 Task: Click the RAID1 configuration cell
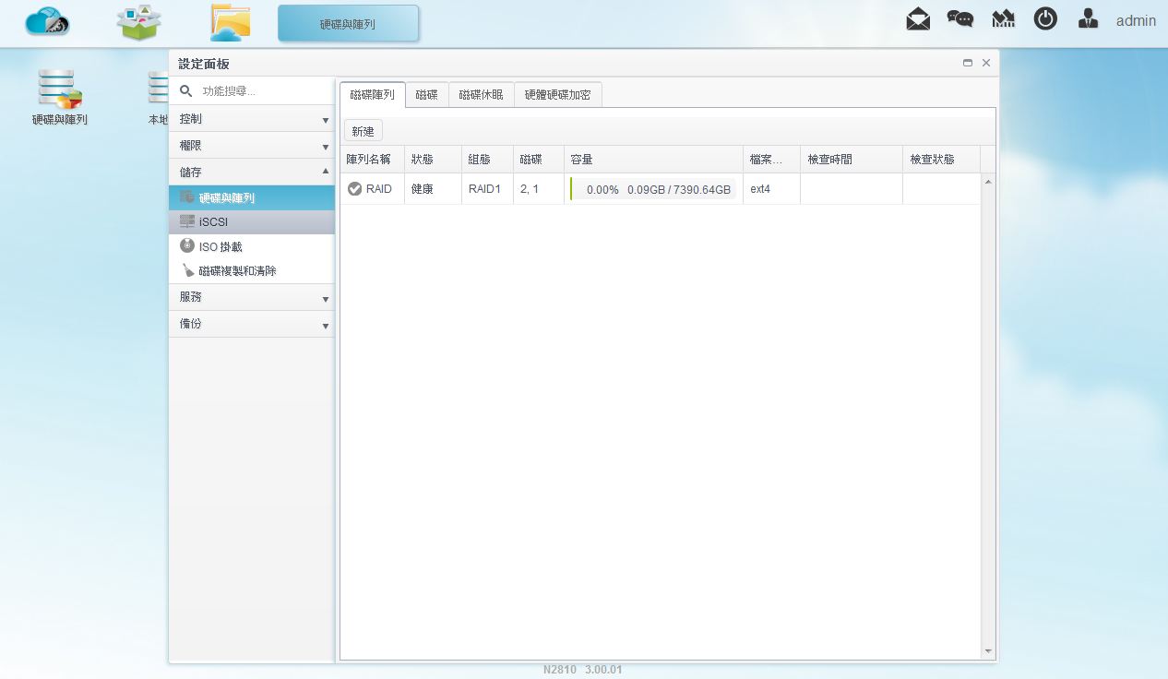coord(487,189)
